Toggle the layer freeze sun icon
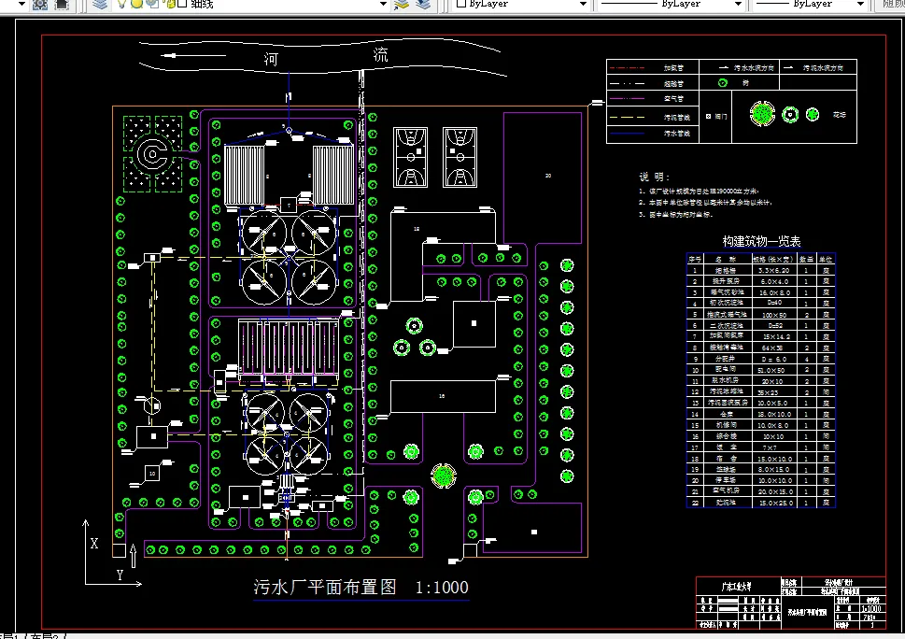Viewport: 905px width, 639px height. pos(136,4)
